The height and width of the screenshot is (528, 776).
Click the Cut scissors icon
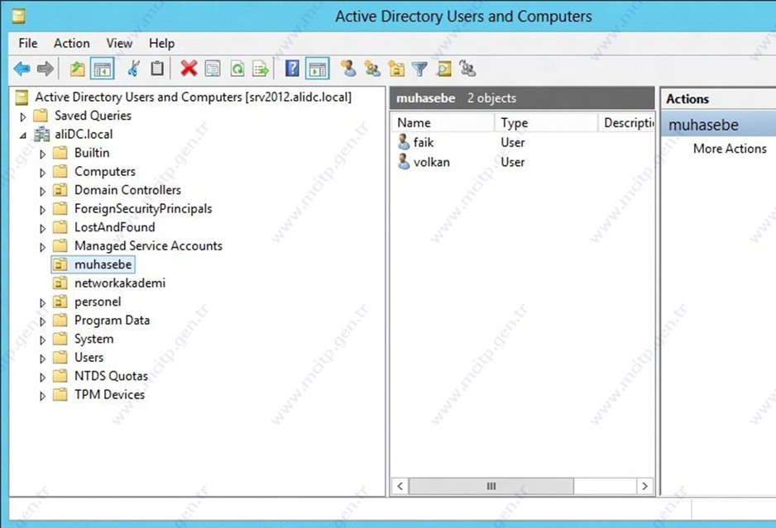point(133,69)
